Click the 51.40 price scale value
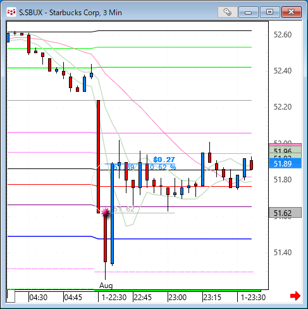Screen dimensions: 308x309 283,253
